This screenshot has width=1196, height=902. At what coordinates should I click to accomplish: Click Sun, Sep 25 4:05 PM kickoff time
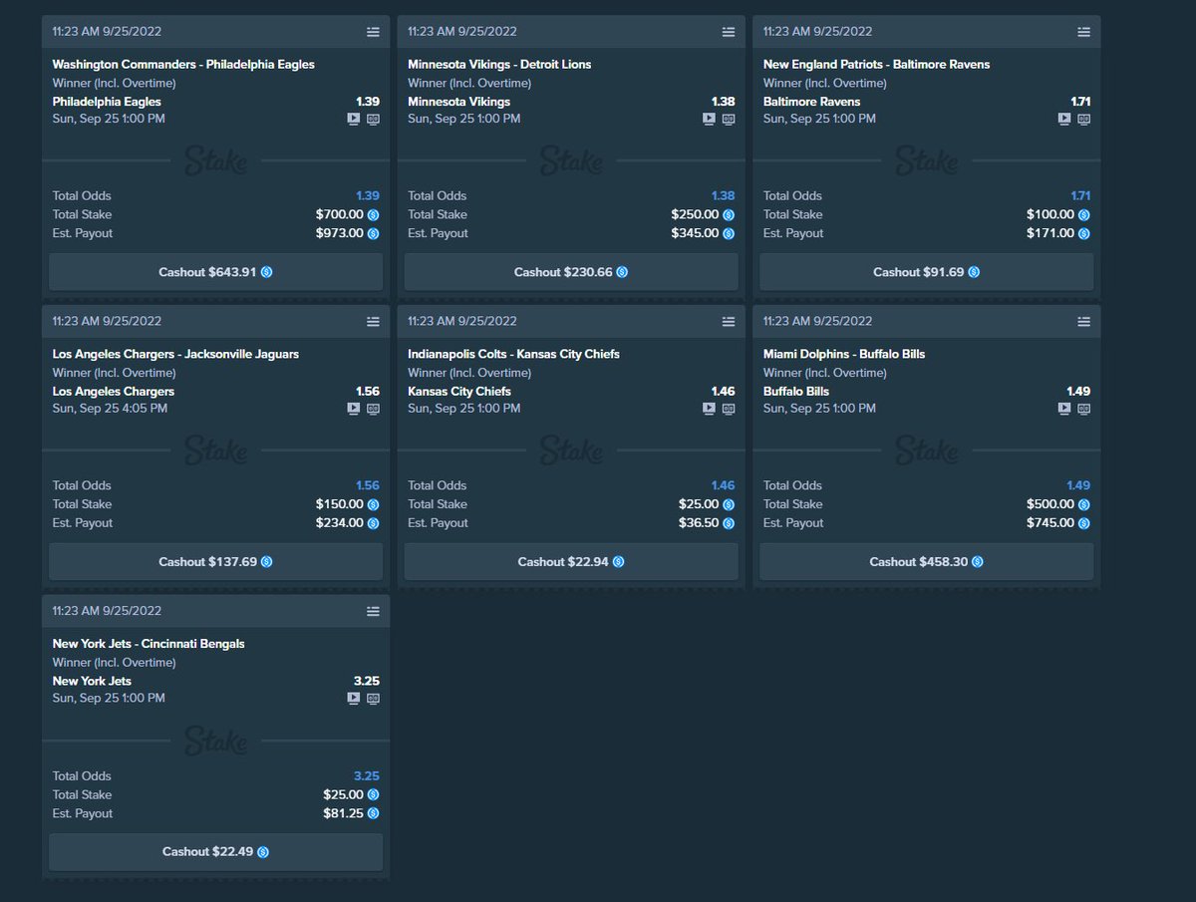pos(110,409)
